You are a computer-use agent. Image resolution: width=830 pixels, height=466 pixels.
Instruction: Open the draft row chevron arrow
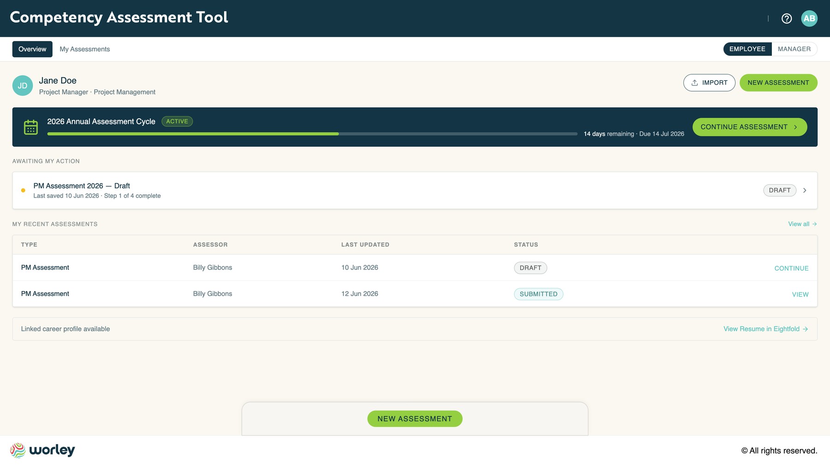click(805, 190)
